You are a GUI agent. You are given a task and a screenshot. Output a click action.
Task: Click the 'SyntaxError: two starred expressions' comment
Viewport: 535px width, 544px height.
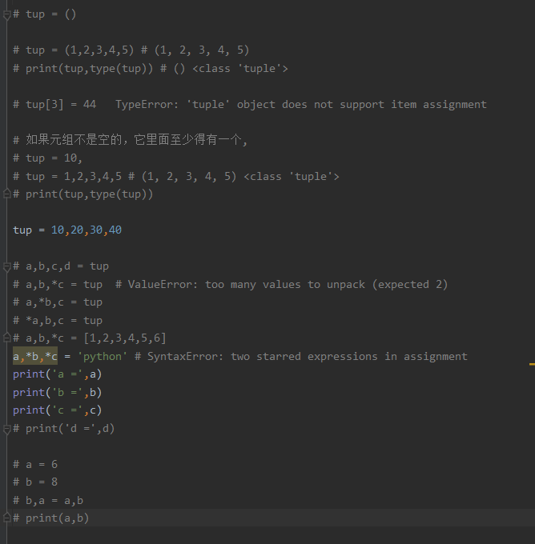pyautogui.click(x=301, y=357)
